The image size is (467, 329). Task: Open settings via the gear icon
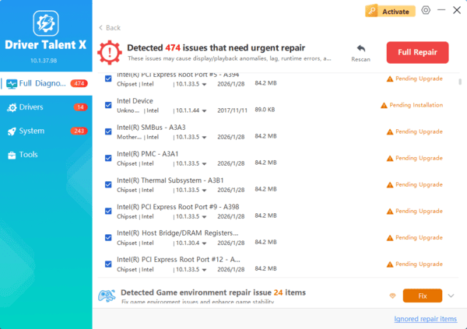click(x=426, y=10)
